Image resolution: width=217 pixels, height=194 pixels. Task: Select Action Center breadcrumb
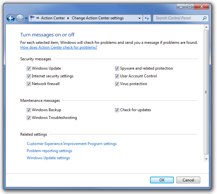click(53, 18)
